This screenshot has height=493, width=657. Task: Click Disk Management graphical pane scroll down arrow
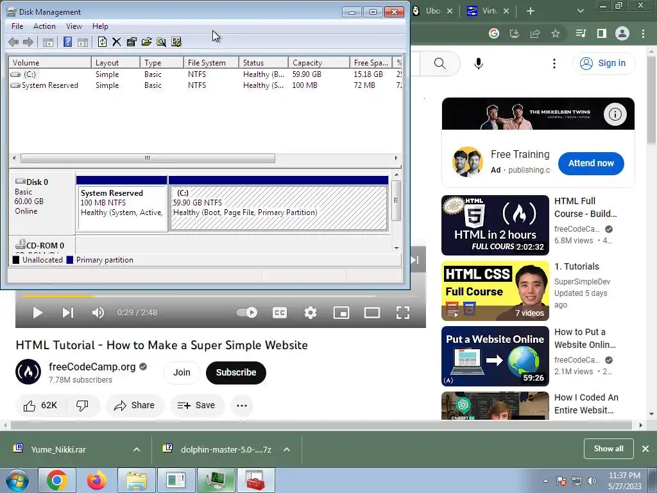coord(397,248)
